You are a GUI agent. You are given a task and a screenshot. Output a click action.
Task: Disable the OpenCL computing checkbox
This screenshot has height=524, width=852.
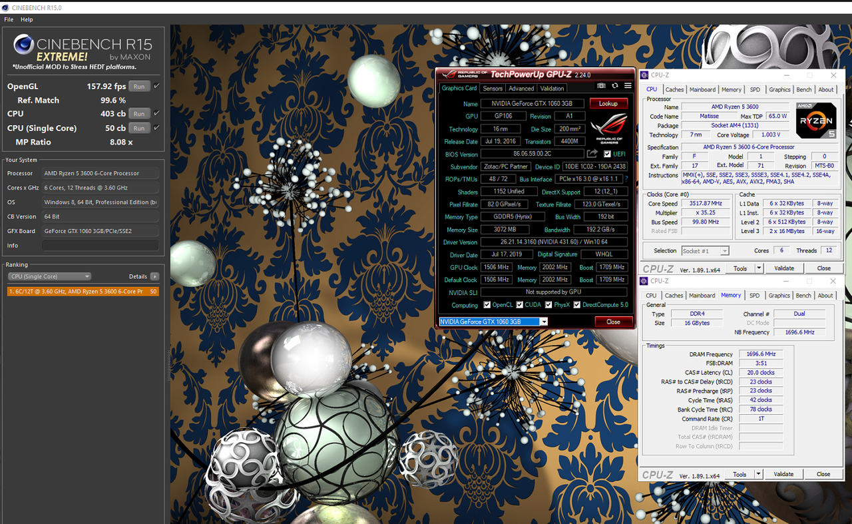[487, 305]
